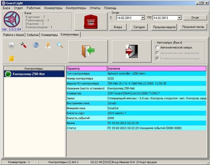Click the Отчёт button

(x=195, y=18)
